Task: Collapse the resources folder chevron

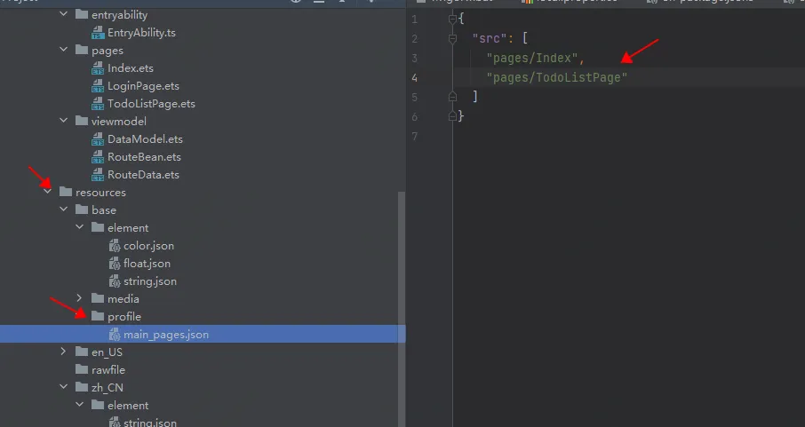Action: [48, 192]
